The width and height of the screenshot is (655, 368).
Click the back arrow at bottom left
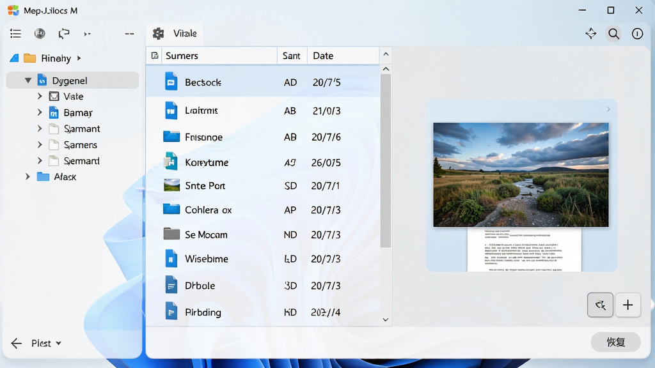pos(16,343)
